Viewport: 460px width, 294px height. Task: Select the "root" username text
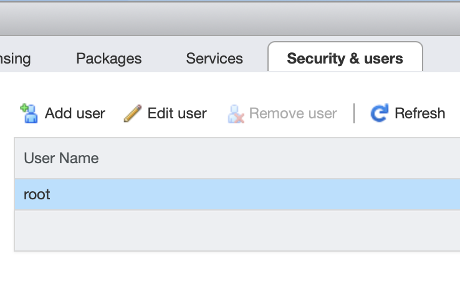click(37, 194)
